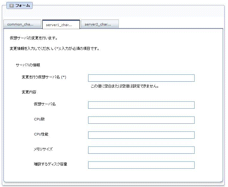
Task: Click the text 仮想サーバの変更を行います。
Action: point(34,38)
